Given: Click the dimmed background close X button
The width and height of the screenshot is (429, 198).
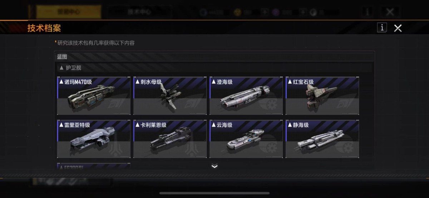Looking at the screenshot, I should [x=390, y=12].
